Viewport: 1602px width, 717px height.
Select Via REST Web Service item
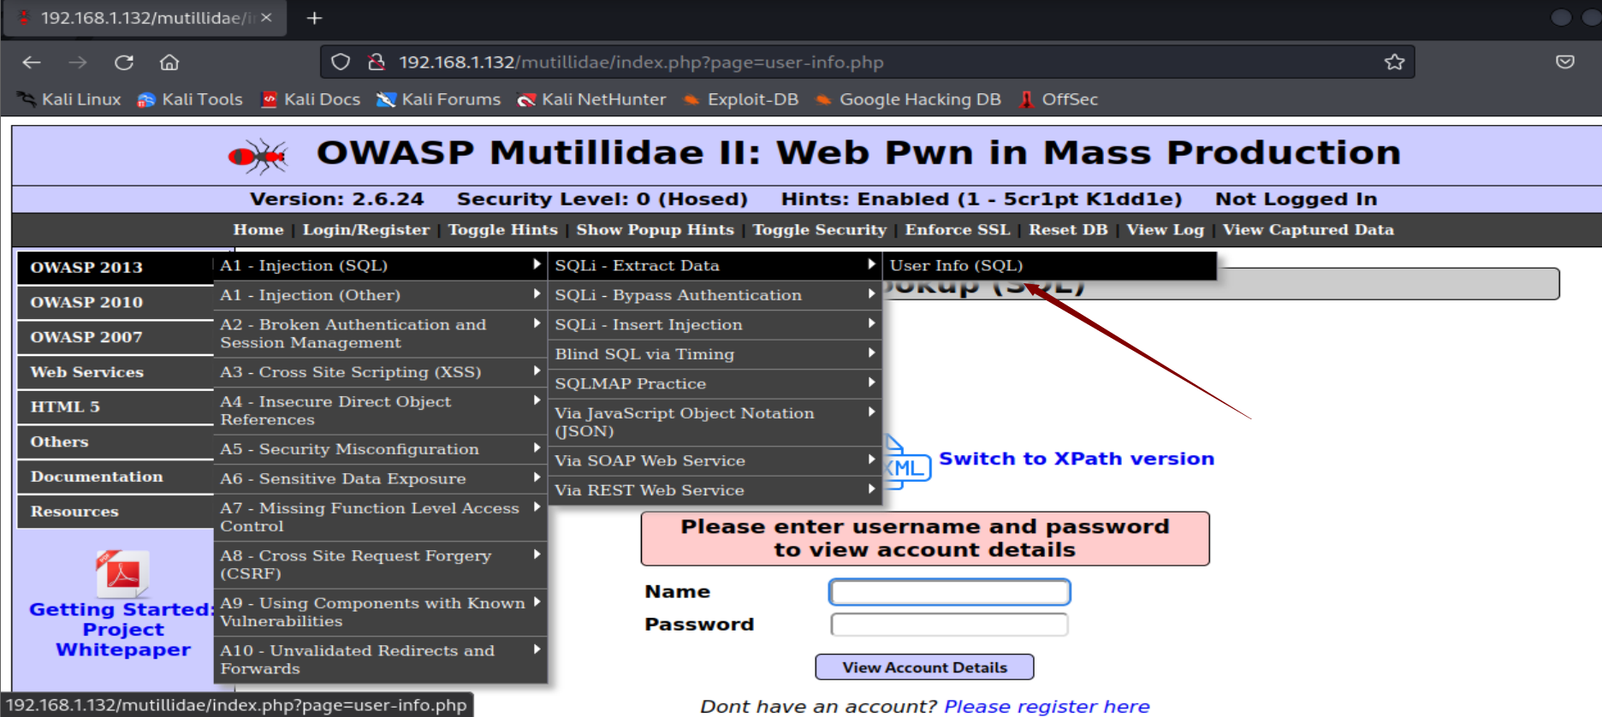pyautogui.click(x=715, y=490)
